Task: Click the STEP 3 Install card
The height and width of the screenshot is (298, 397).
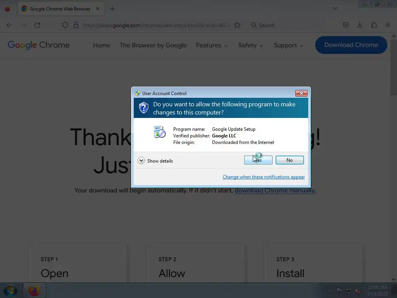Action: coord(313,263)
